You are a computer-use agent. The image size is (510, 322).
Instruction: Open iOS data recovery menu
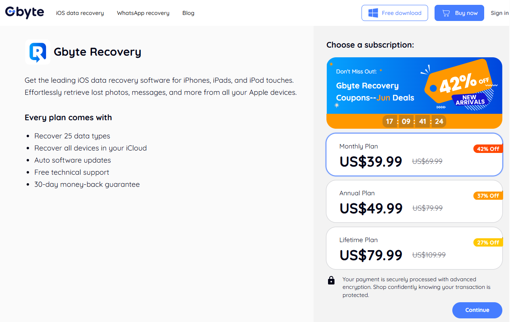[80, 13]
